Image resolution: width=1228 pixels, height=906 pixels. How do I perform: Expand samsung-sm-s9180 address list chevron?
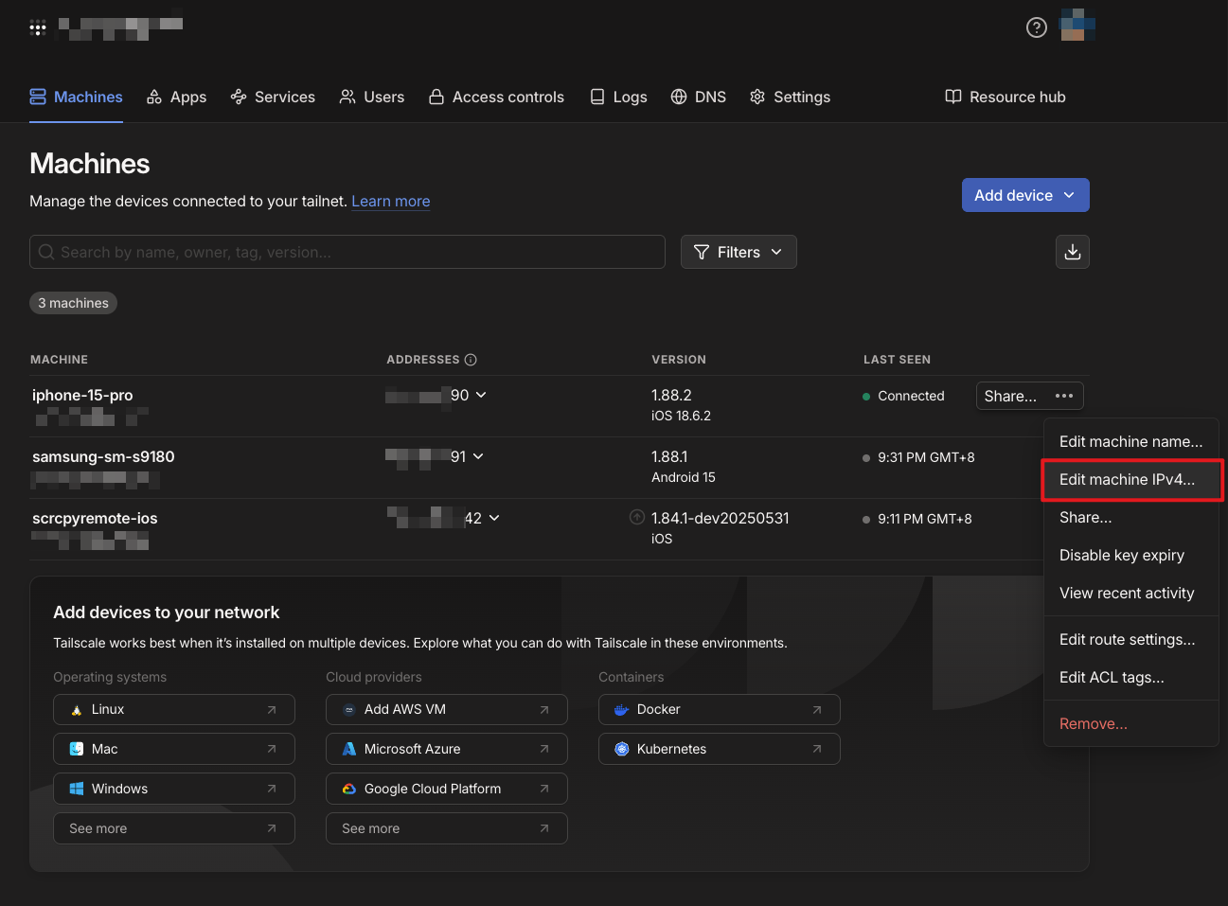coord(478,456)
